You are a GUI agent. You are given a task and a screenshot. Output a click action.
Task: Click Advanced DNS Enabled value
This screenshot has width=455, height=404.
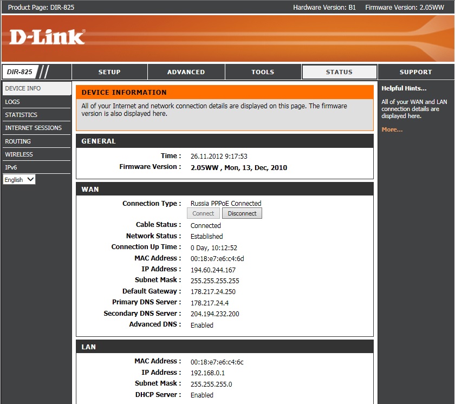click(201, 325)
